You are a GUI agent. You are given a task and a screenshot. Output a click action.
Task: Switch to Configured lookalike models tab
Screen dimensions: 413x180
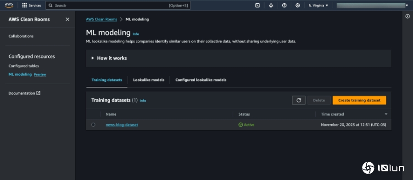(201, 80)
